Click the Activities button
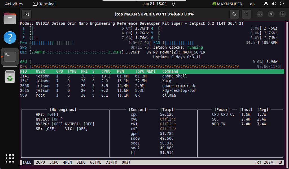The image size is (289, 169). (14, 4)
